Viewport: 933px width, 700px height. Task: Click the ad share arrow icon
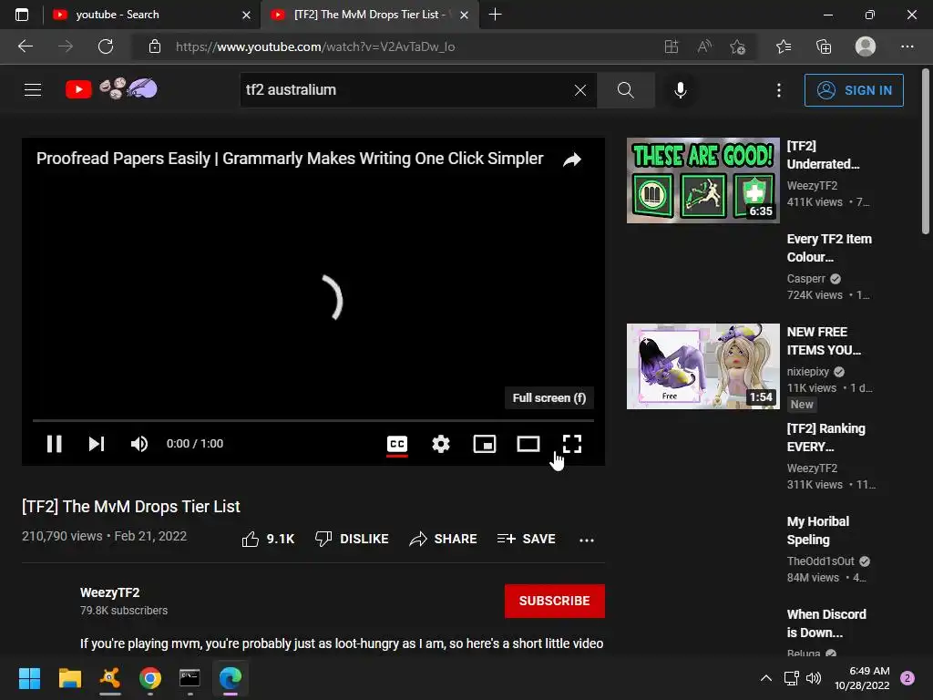572,160
